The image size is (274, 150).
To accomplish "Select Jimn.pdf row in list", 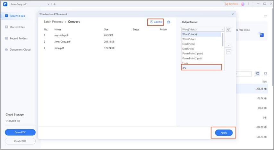I will 107,48.
